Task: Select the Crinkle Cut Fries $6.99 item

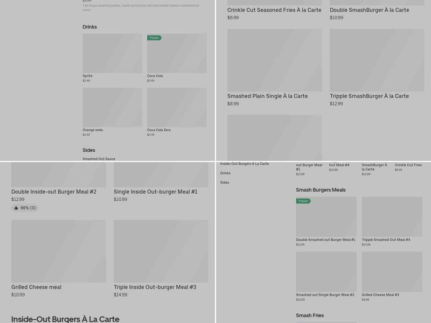Action: tap(408, 167)
